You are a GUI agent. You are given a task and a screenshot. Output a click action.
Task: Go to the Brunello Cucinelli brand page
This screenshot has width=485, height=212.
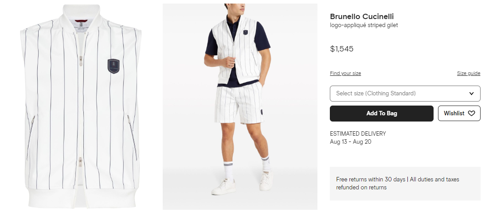pos(362,16)
